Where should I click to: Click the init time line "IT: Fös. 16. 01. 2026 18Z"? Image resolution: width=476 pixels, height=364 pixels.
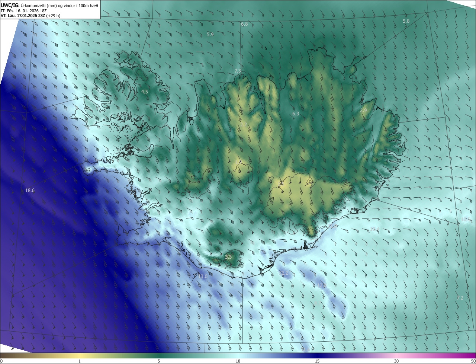coord(23,10)
